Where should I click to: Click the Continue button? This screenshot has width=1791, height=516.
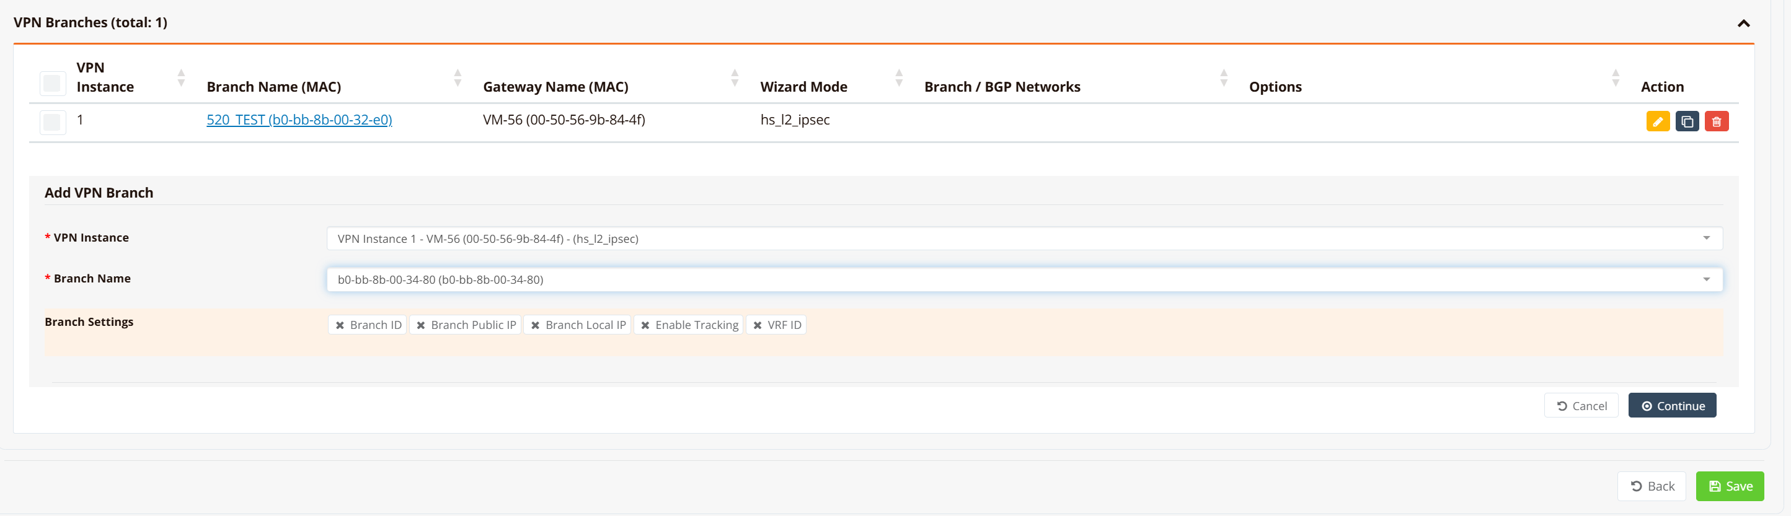[1671, 406]
